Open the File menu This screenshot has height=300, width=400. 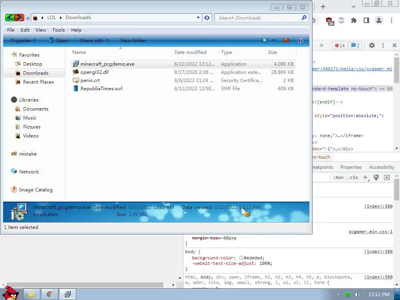[x=11, y=30]
